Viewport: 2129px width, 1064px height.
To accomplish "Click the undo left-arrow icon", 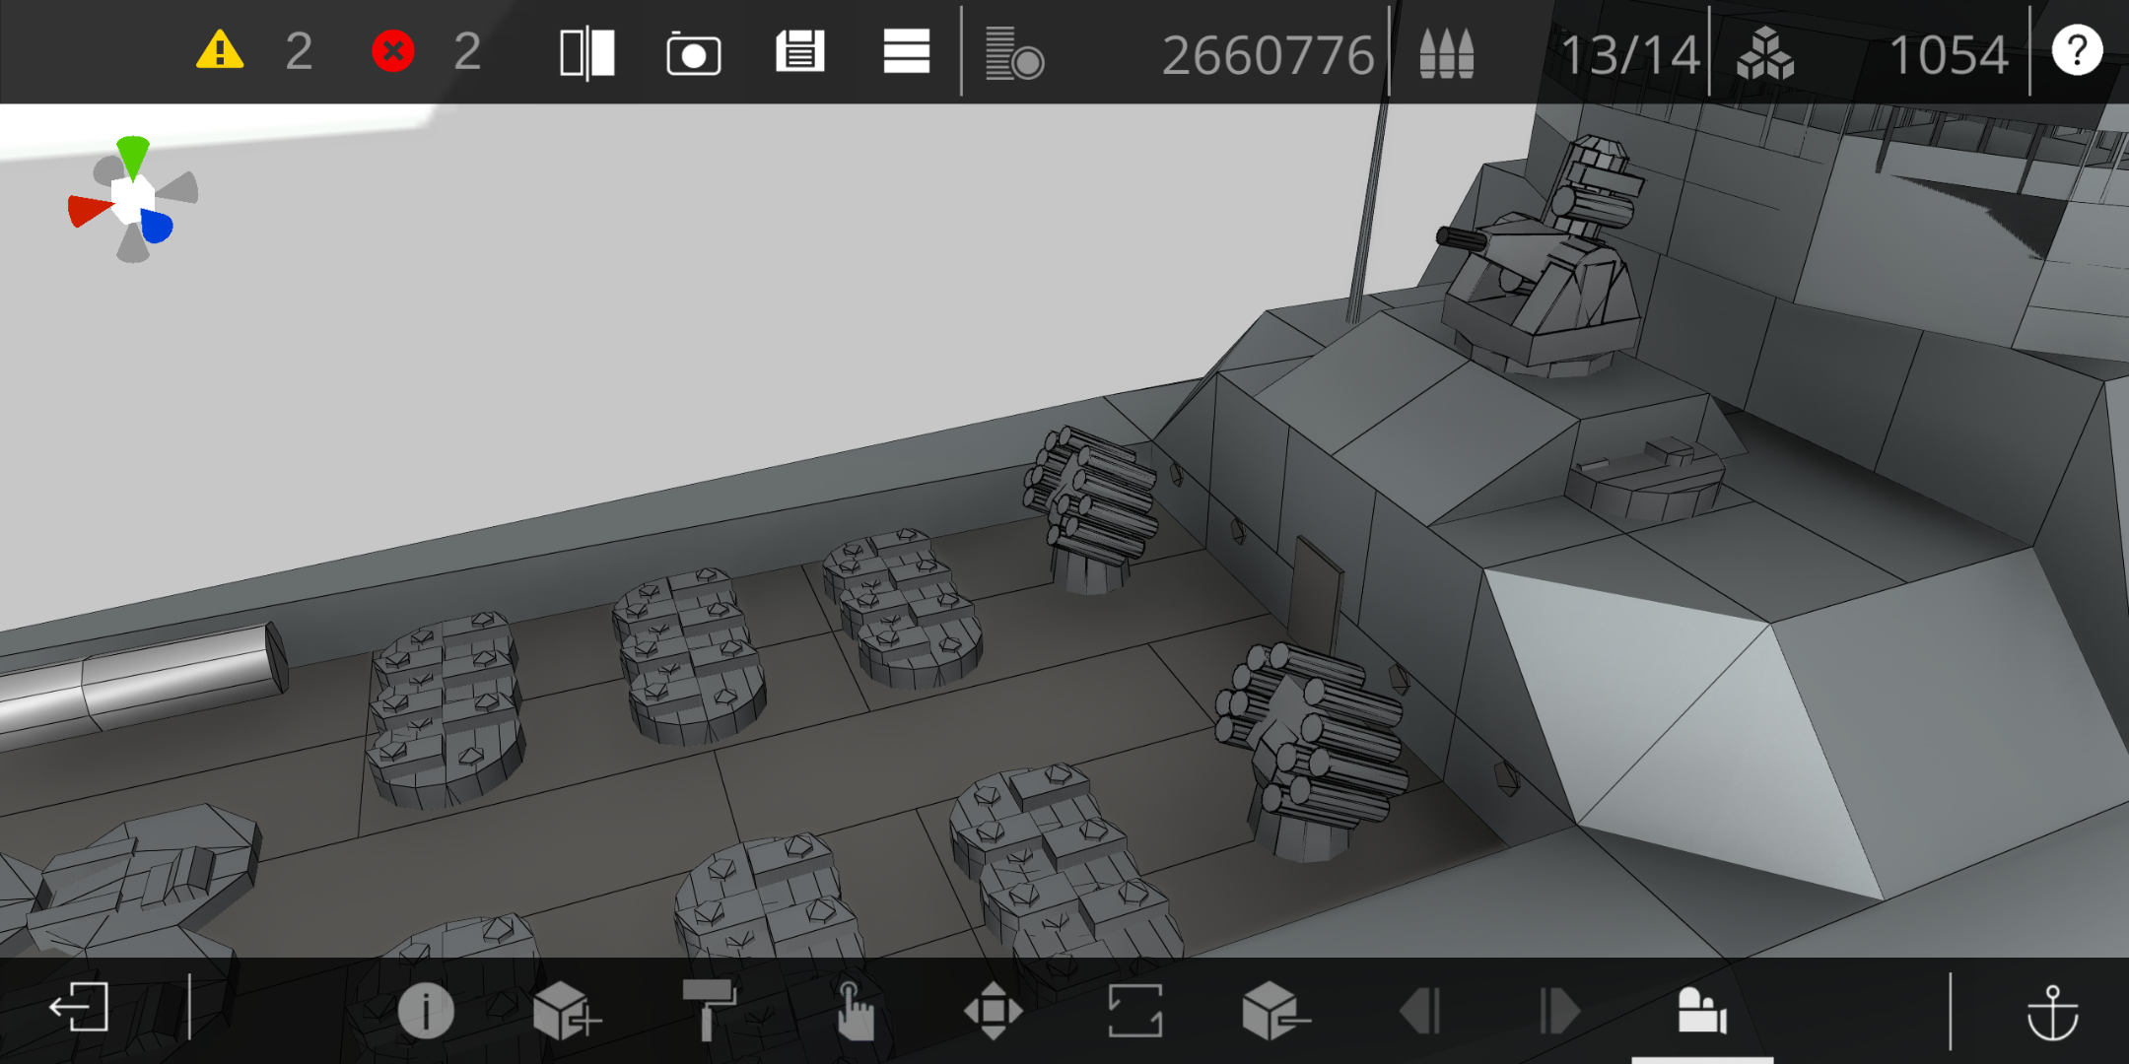I will (x=1420, y=1011).
